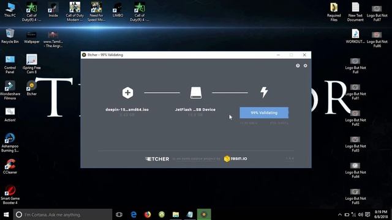Click the Etcher logo in footer
This screenshot has width=392, height=220.
point(157,159)
